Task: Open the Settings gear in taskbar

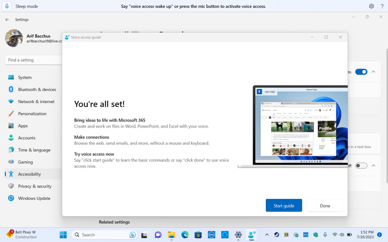Action: pyautogui.click(x=238, y=235)
